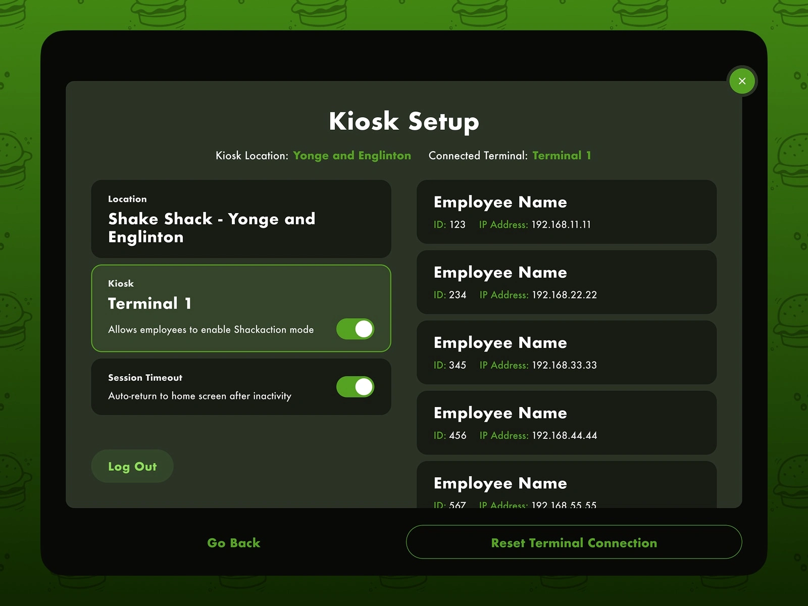Select the Kiosk Terminal 1 card
The width and height of the screenshot is (808, 606).
(241, 308)
